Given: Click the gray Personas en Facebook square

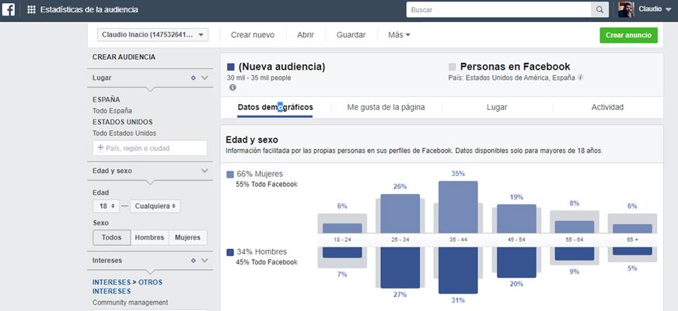Looking at the screenshot, I should coord(453,67).
